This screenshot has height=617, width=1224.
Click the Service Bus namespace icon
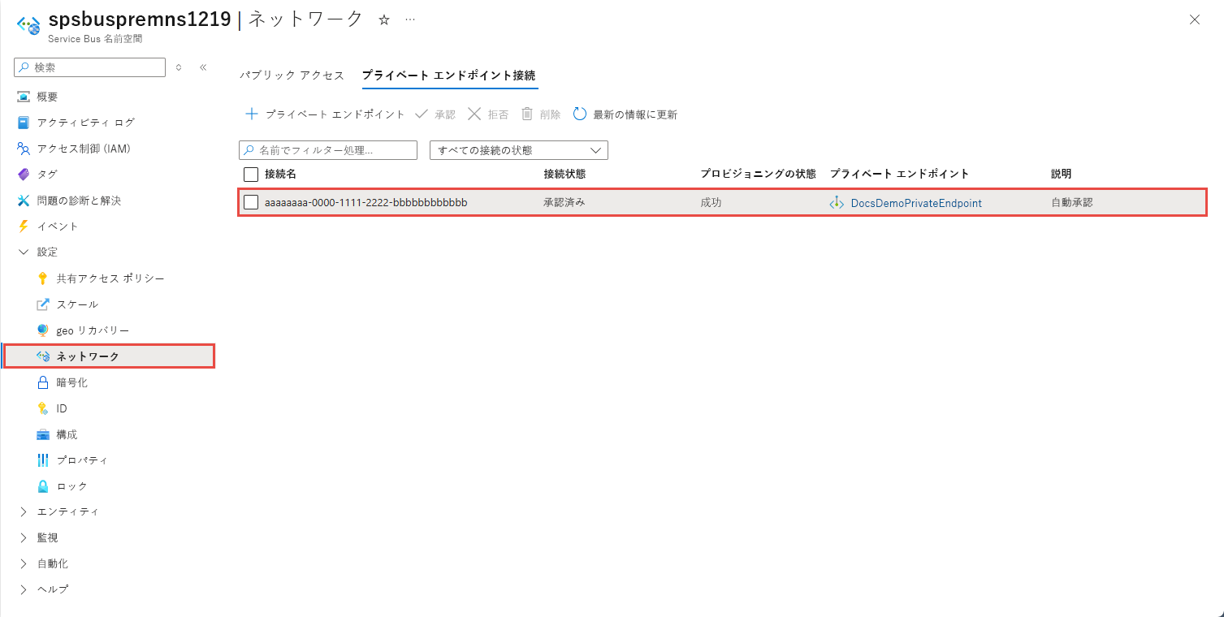28,26
